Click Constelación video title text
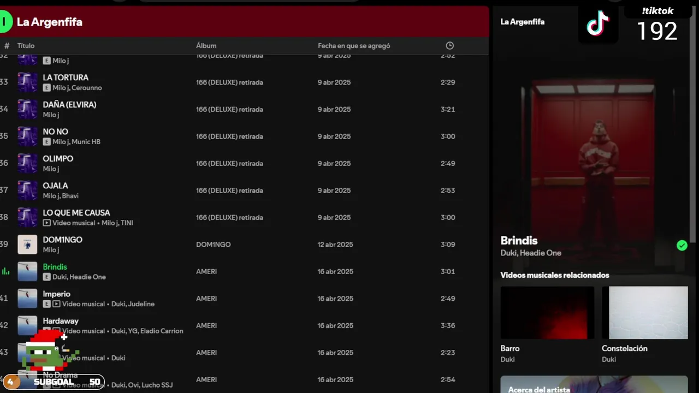 [x=625, y=348]
